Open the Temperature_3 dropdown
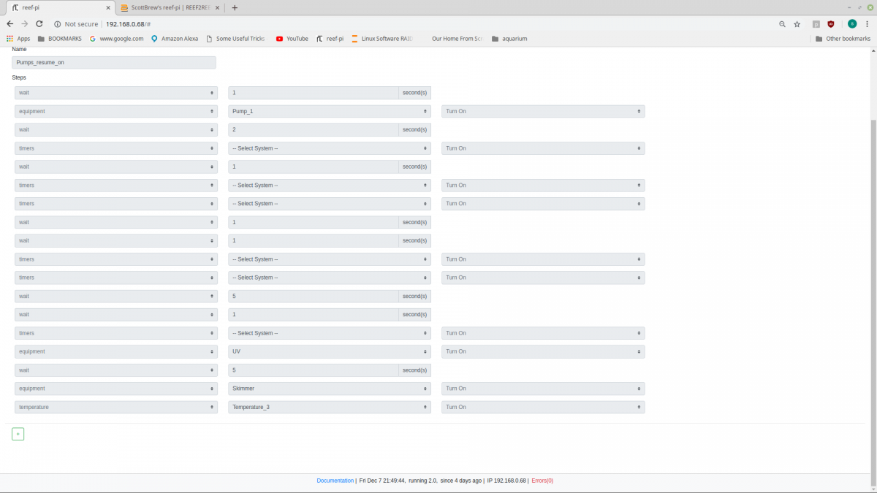This screenshot has width=877, height=493. coord(330,407)
